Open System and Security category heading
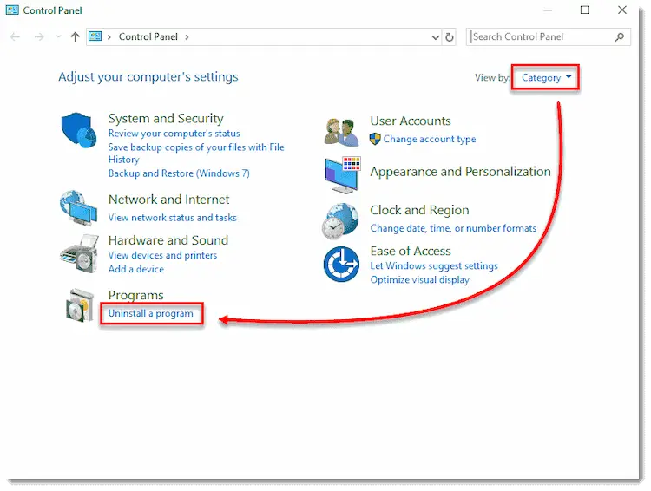The height and width of the screenshot is (491, 651). click(x=166, y=118)
